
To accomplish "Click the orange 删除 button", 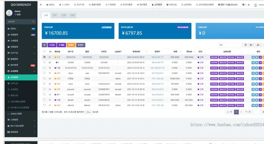I will click(71, 45).
